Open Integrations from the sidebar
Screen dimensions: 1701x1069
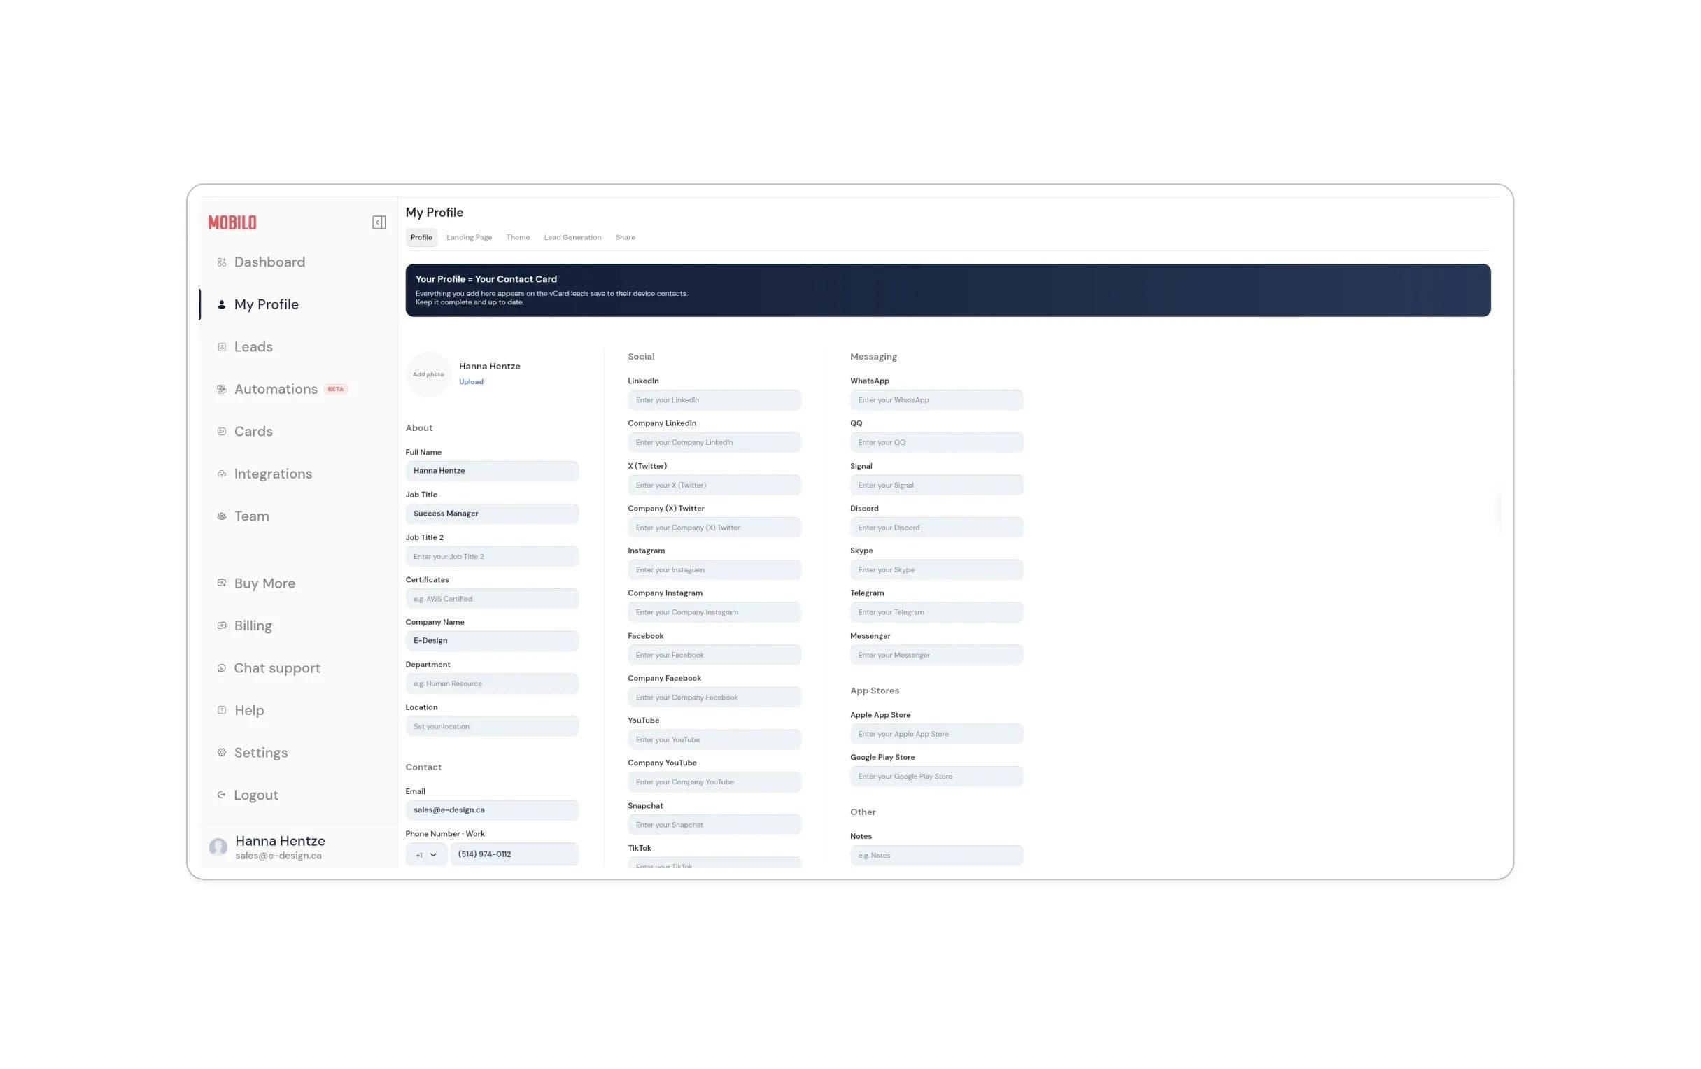coord(273,474)
